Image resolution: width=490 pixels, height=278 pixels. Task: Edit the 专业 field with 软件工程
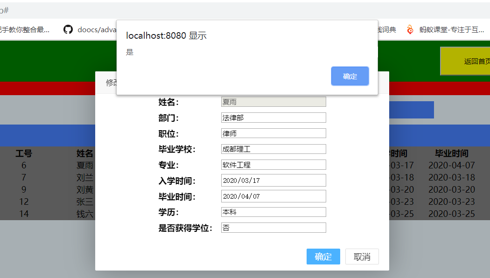tap(273, 165)
